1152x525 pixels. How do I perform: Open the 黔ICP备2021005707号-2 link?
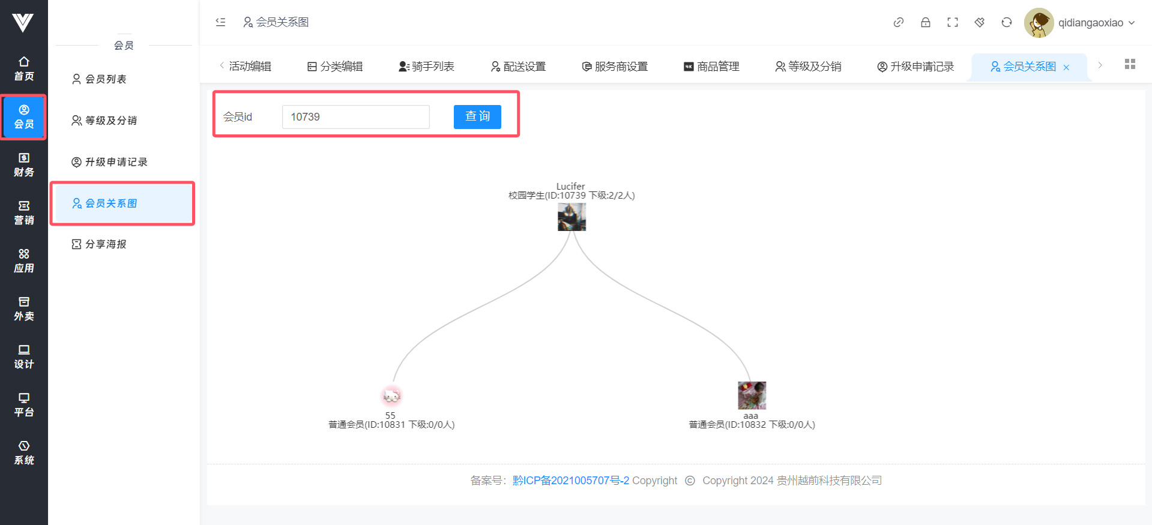[570, 481]
